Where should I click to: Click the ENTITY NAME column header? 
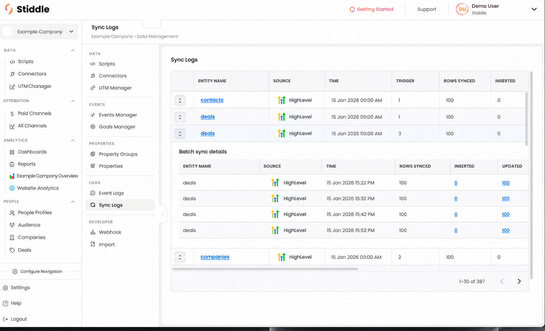[x=212, y=81]
